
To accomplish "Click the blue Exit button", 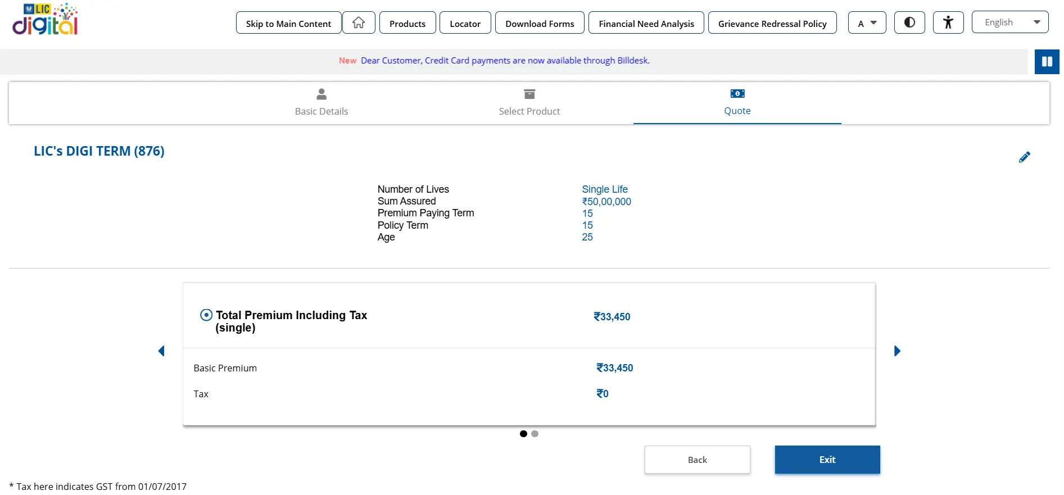I will (x=827, y=460).
